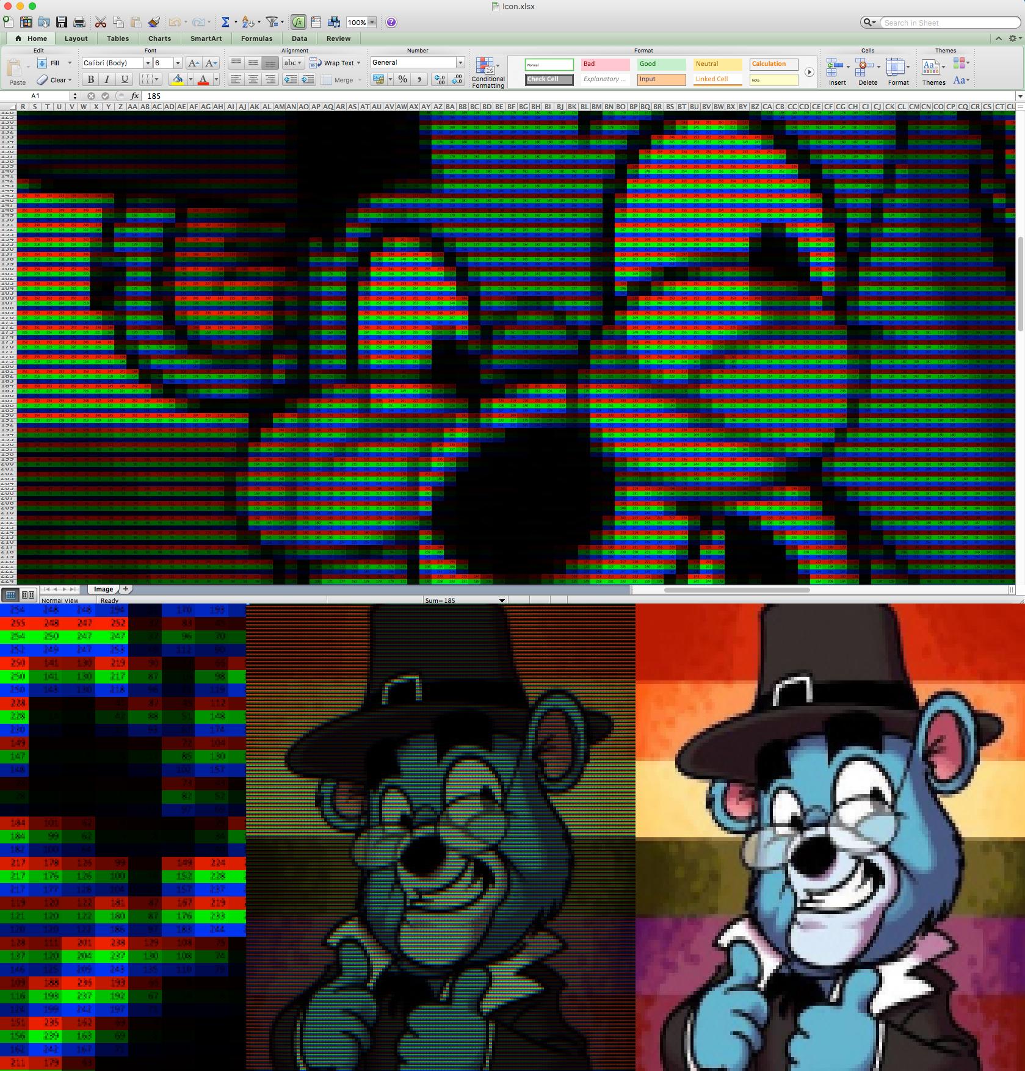
Task: Click the AutoSum sigma icon
Action: tap(225, 22)
